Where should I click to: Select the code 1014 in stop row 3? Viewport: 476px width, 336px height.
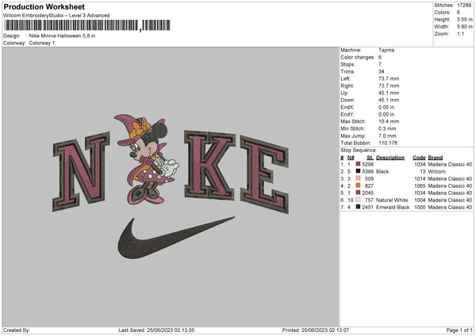pyautogui.click(x=420, y=178)
